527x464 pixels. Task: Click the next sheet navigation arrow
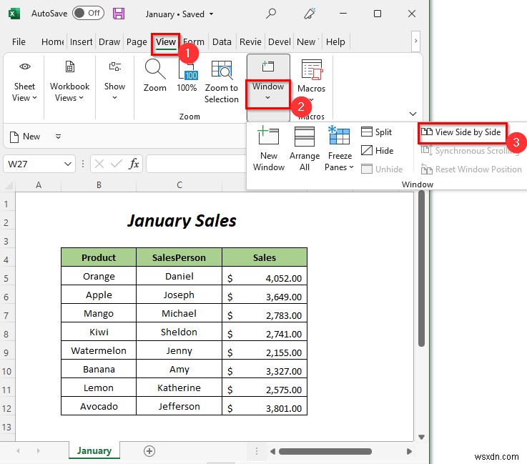click(39, 451)
